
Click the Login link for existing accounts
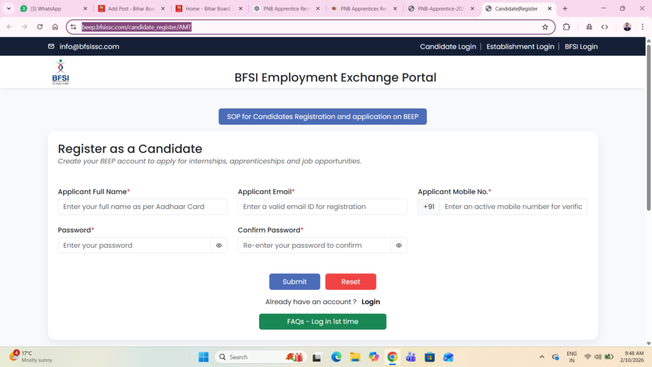[371, 301]
